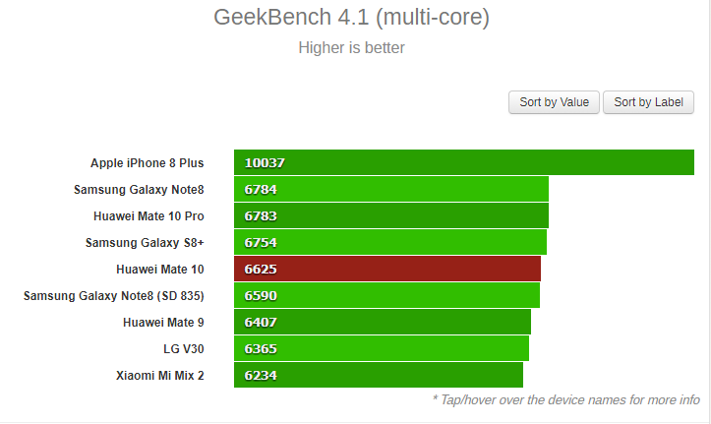Click the red Huawei Mate 10 bar

point(387,269)
